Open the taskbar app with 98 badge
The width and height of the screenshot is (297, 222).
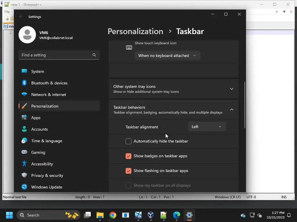pos(138,215)
